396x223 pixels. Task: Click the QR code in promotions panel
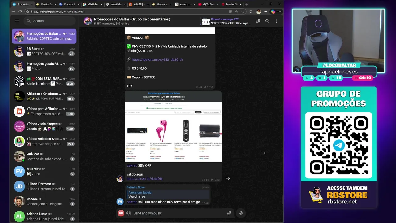pos(339,145)
